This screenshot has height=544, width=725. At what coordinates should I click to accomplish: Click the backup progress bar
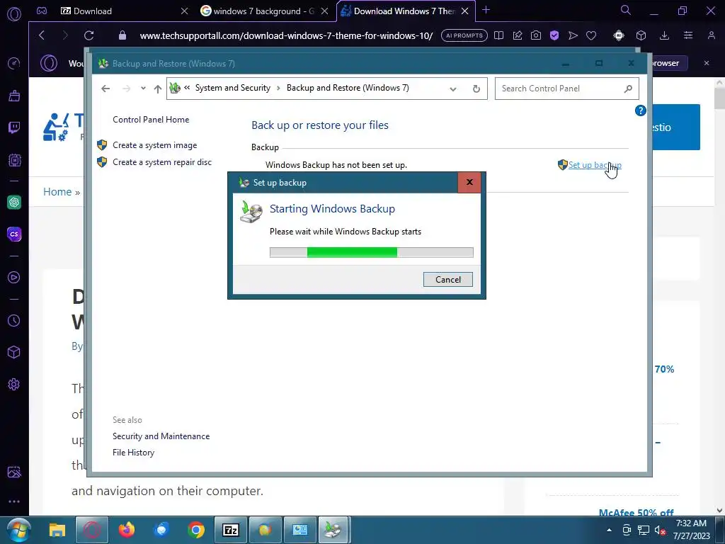tap(371, 252)
